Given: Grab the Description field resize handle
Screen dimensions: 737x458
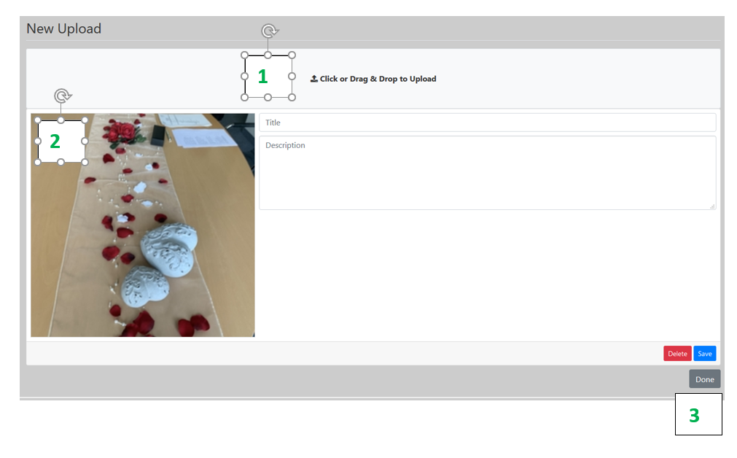Looking at the screenshot, I should click(x=712, y=206).
